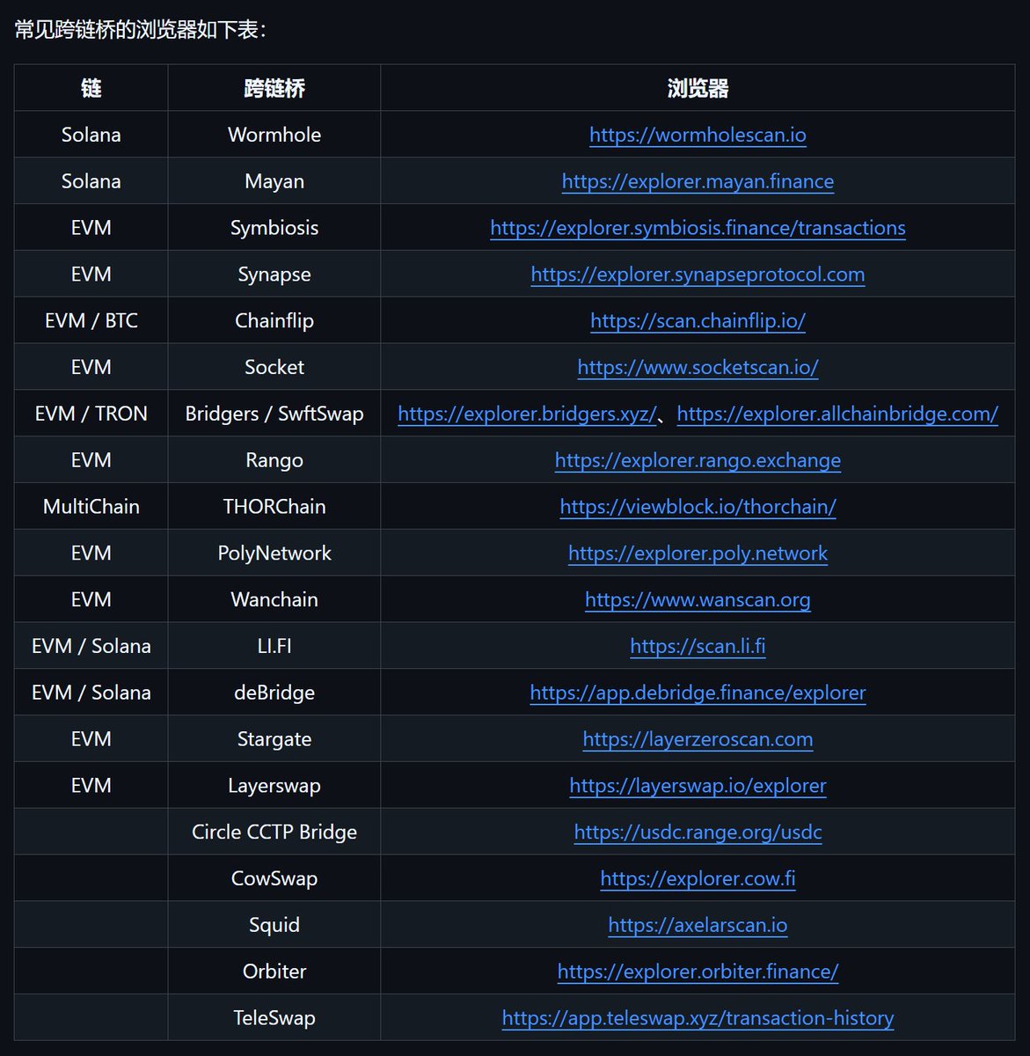
Task: Click the axelarscan.io link
Action: pyautogui.click(x=698, y=925)
